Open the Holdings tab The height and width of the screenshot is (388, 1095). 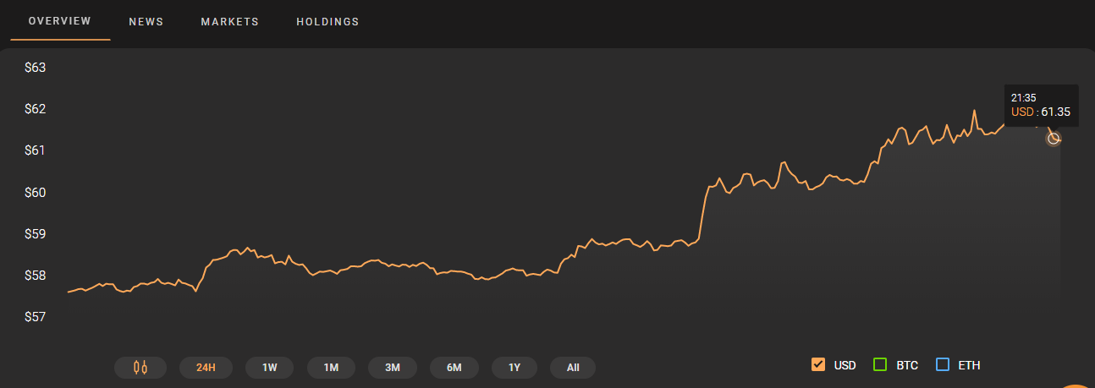327,21
